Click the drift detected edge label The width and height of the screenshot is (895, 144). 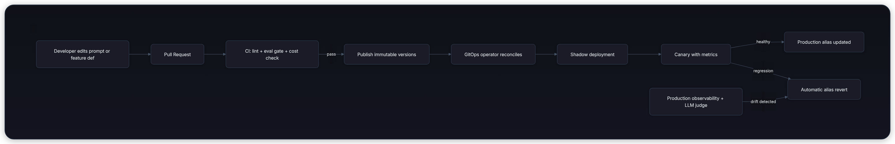click(763, 102)
